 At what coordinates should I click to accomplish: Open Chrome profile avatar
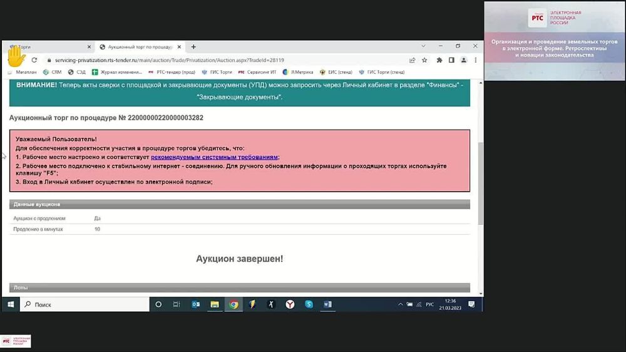click(x=463, y=60)
